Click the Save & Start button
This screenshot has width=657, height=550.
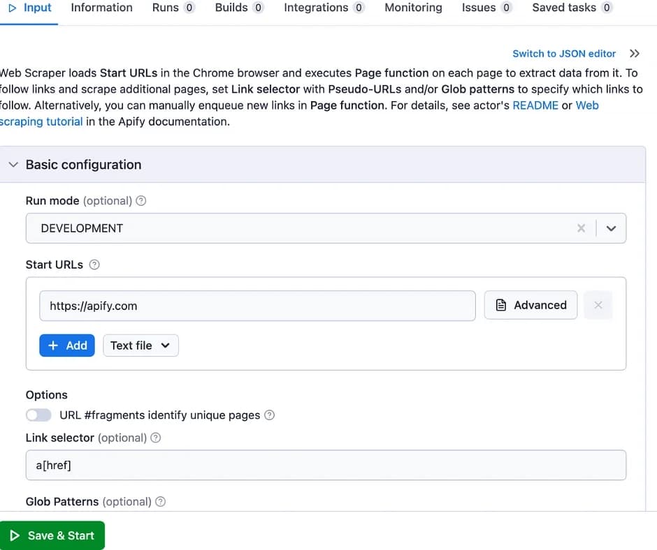point(52,535)
